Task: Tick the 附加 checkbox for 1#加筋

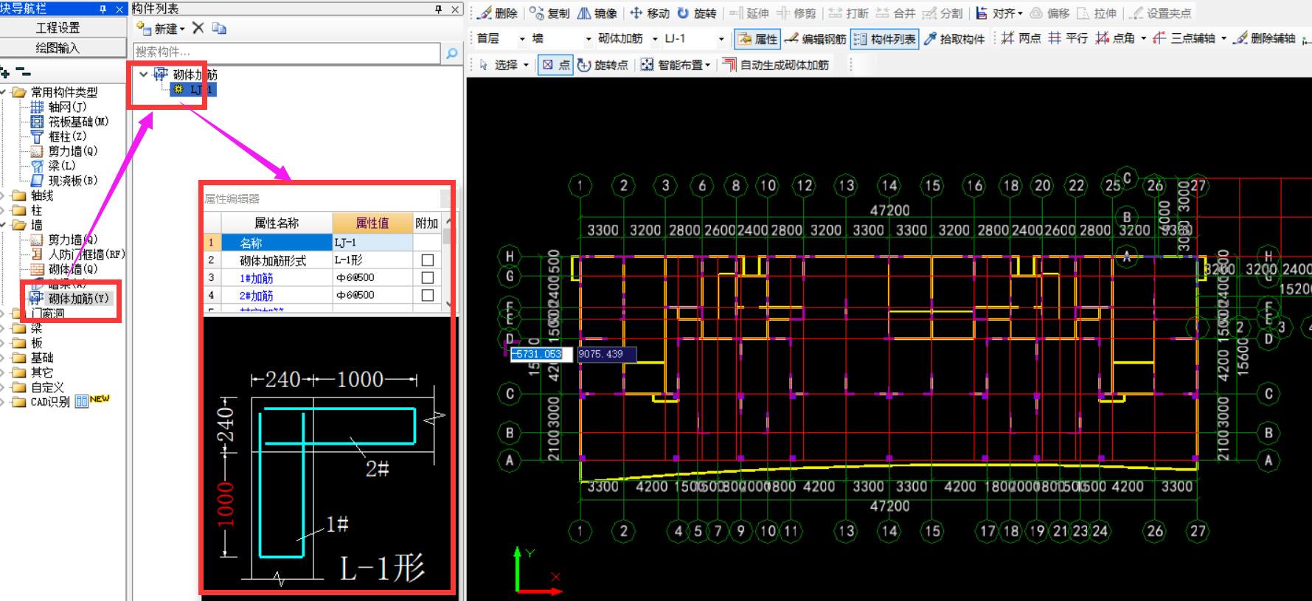Action: [x=427, y=278]
